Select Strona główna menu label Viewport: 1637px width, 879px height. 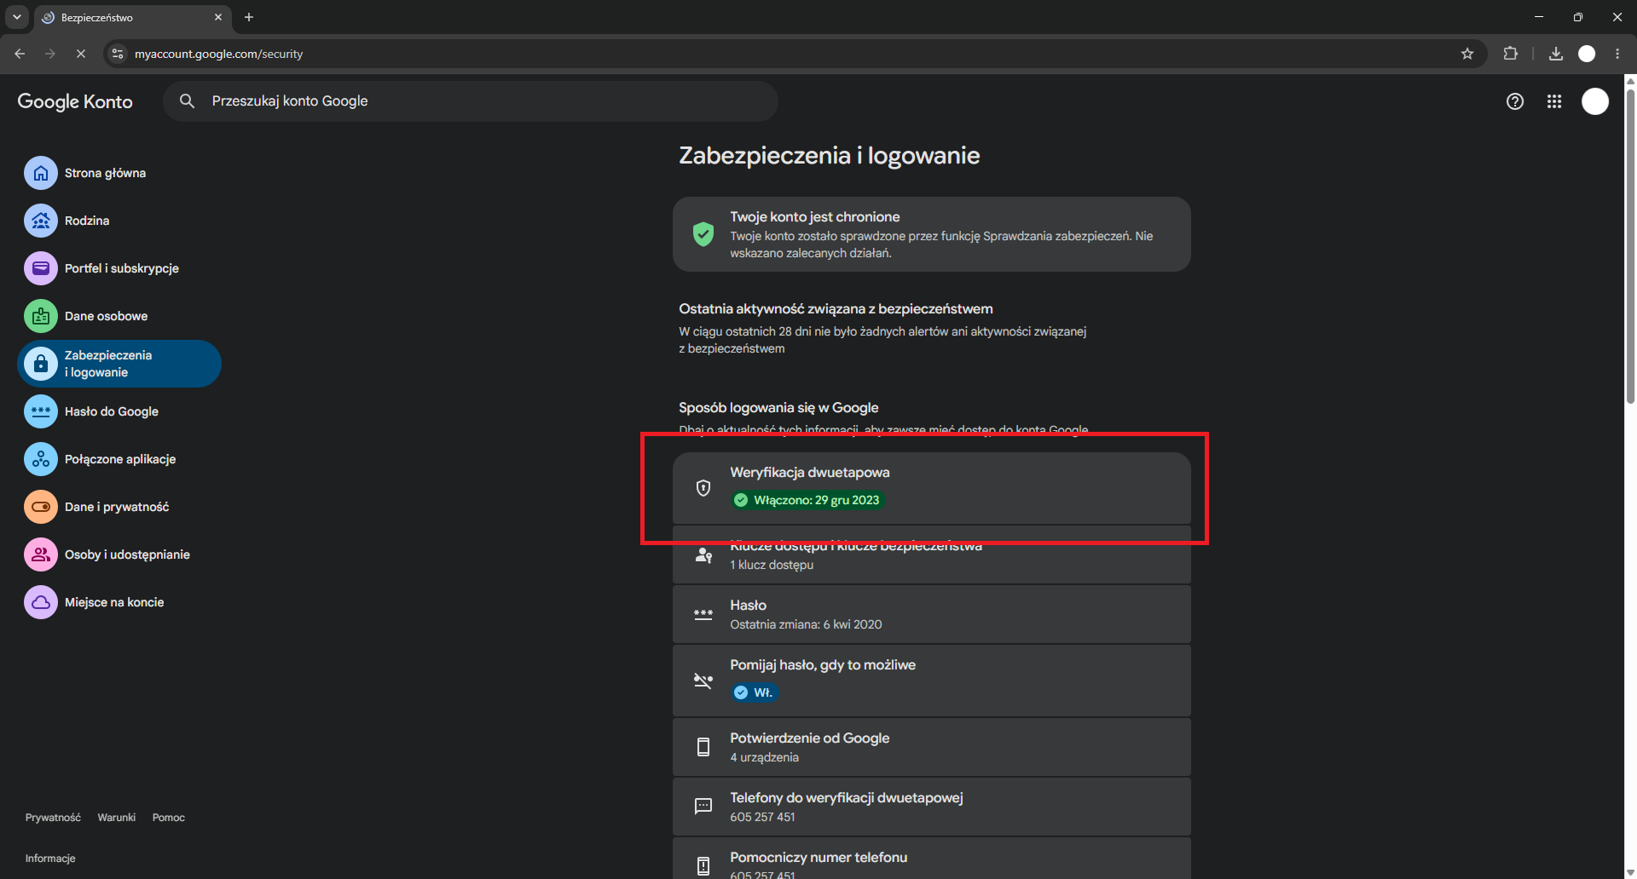click(105, 173)
